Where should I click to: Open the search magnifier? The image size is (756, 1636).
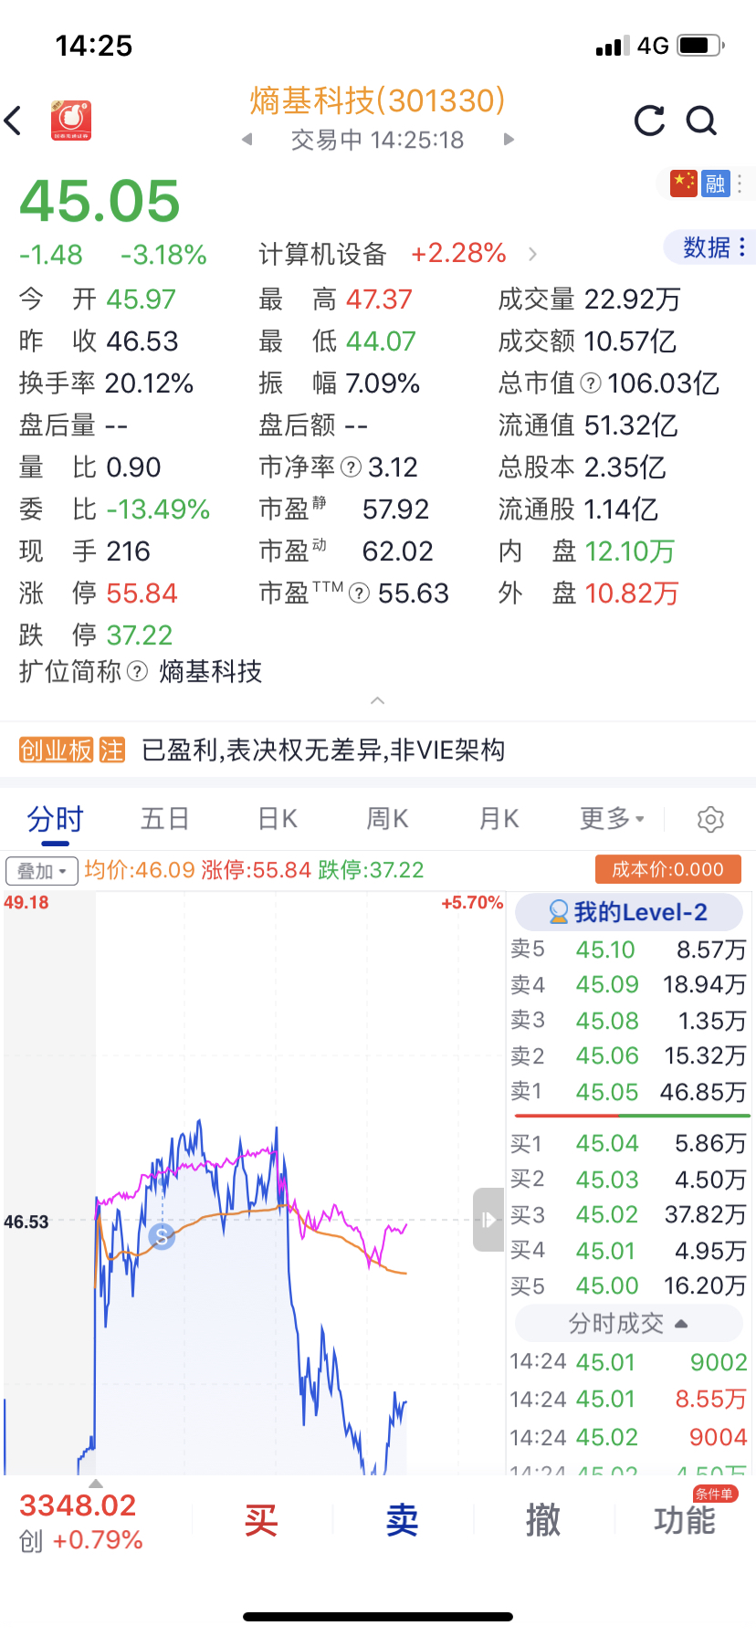pos(701,121)
